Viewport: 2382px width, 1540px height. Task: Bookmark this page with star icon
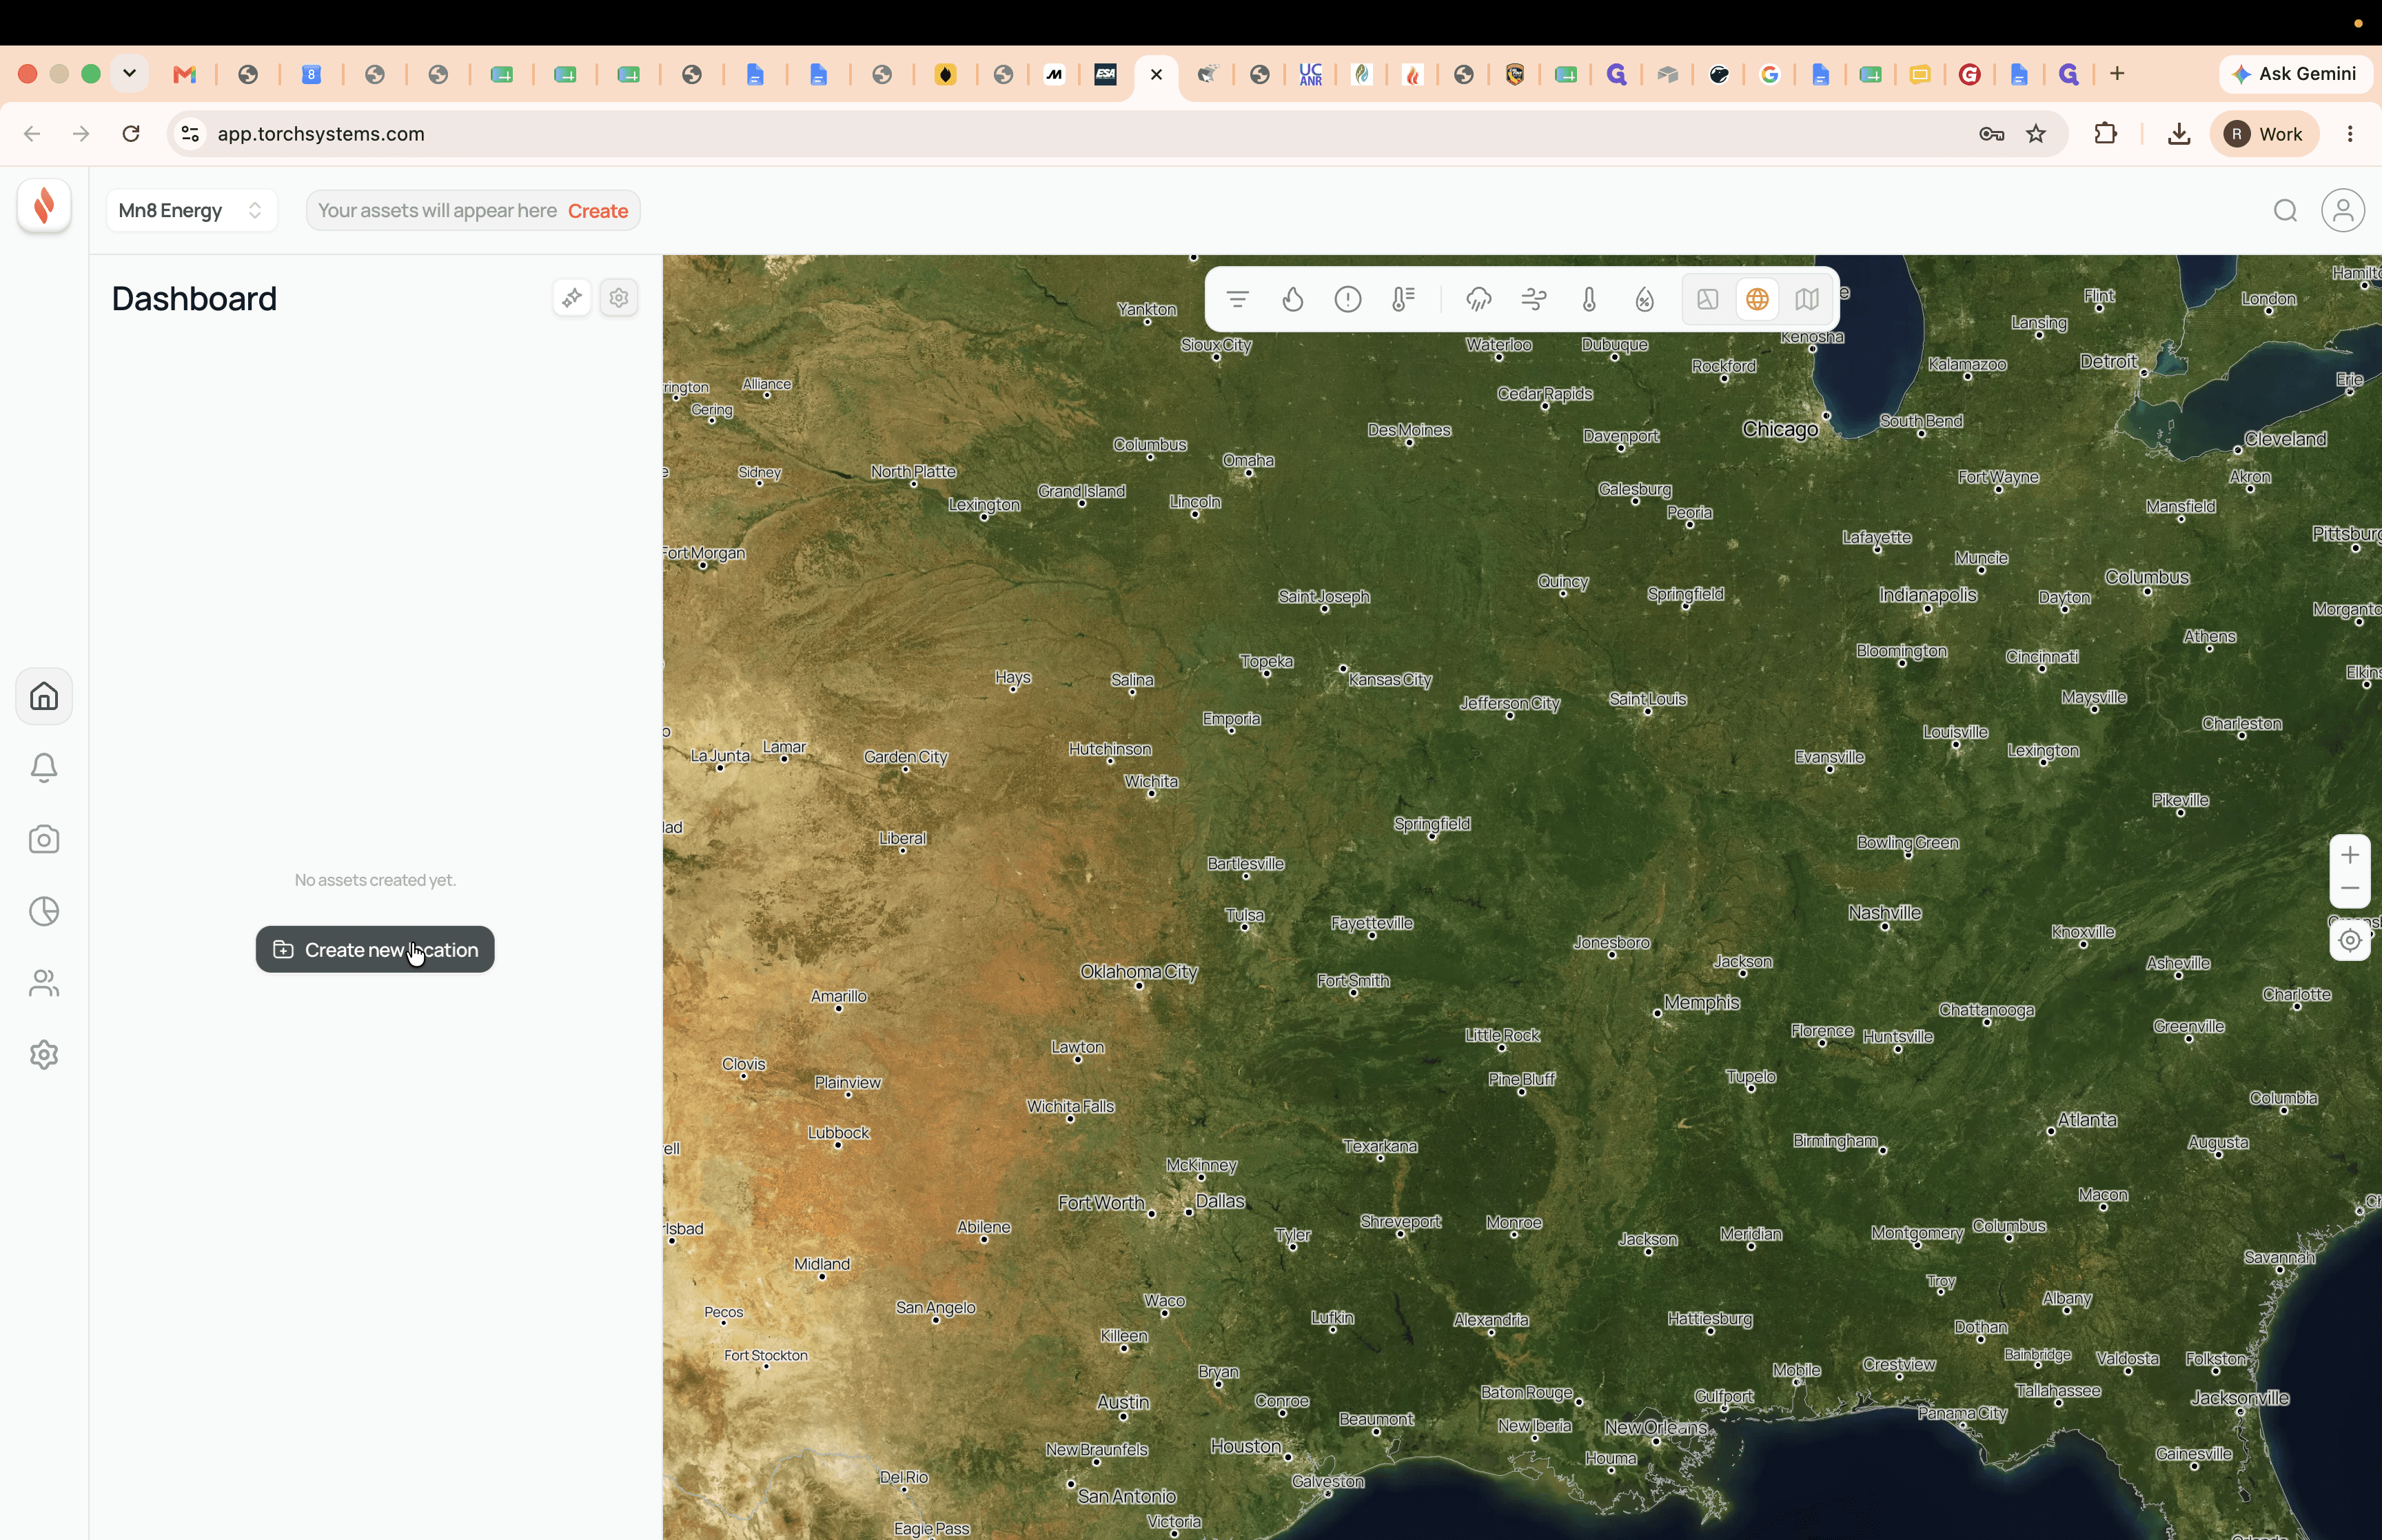click(x=2036, y=134)
